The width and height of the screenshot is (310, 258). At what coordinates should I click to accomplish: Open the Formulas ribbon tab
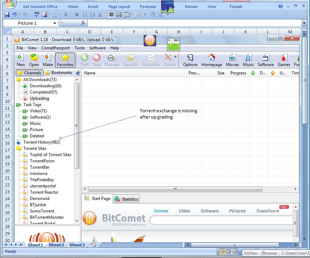pyautogui.click(x=148, y=7)
